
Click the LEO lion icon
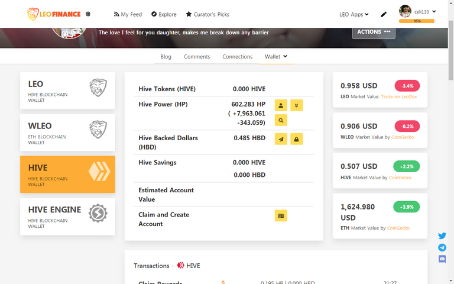98,88
